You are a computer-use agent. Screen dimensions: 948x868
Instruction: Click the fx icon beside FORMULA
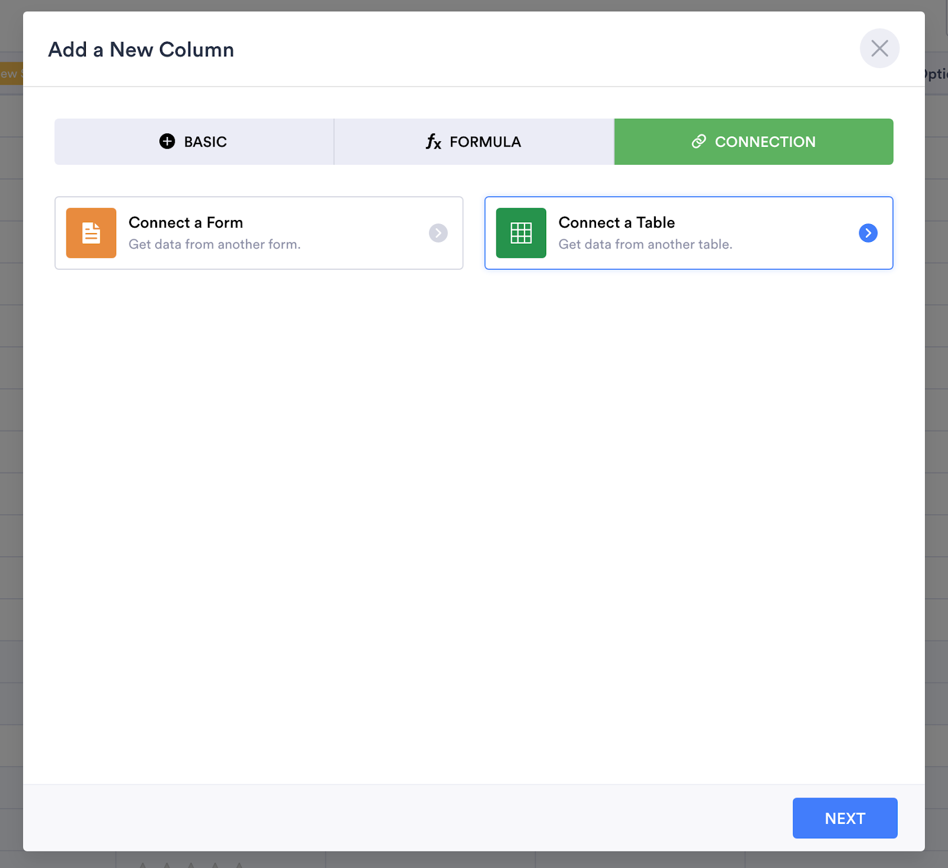433,142
